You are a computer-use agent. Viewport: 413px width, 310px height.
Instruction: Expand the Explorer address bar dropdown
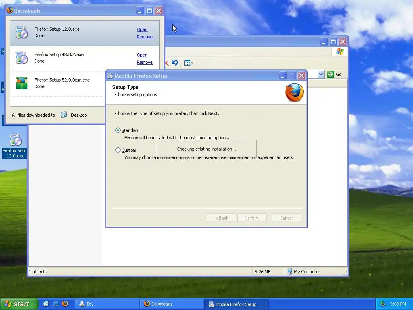pos(321,74)
